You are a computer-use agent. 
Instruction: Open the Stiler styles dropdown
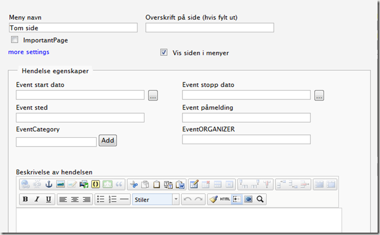pyautogui.click(x=156, y=200)
